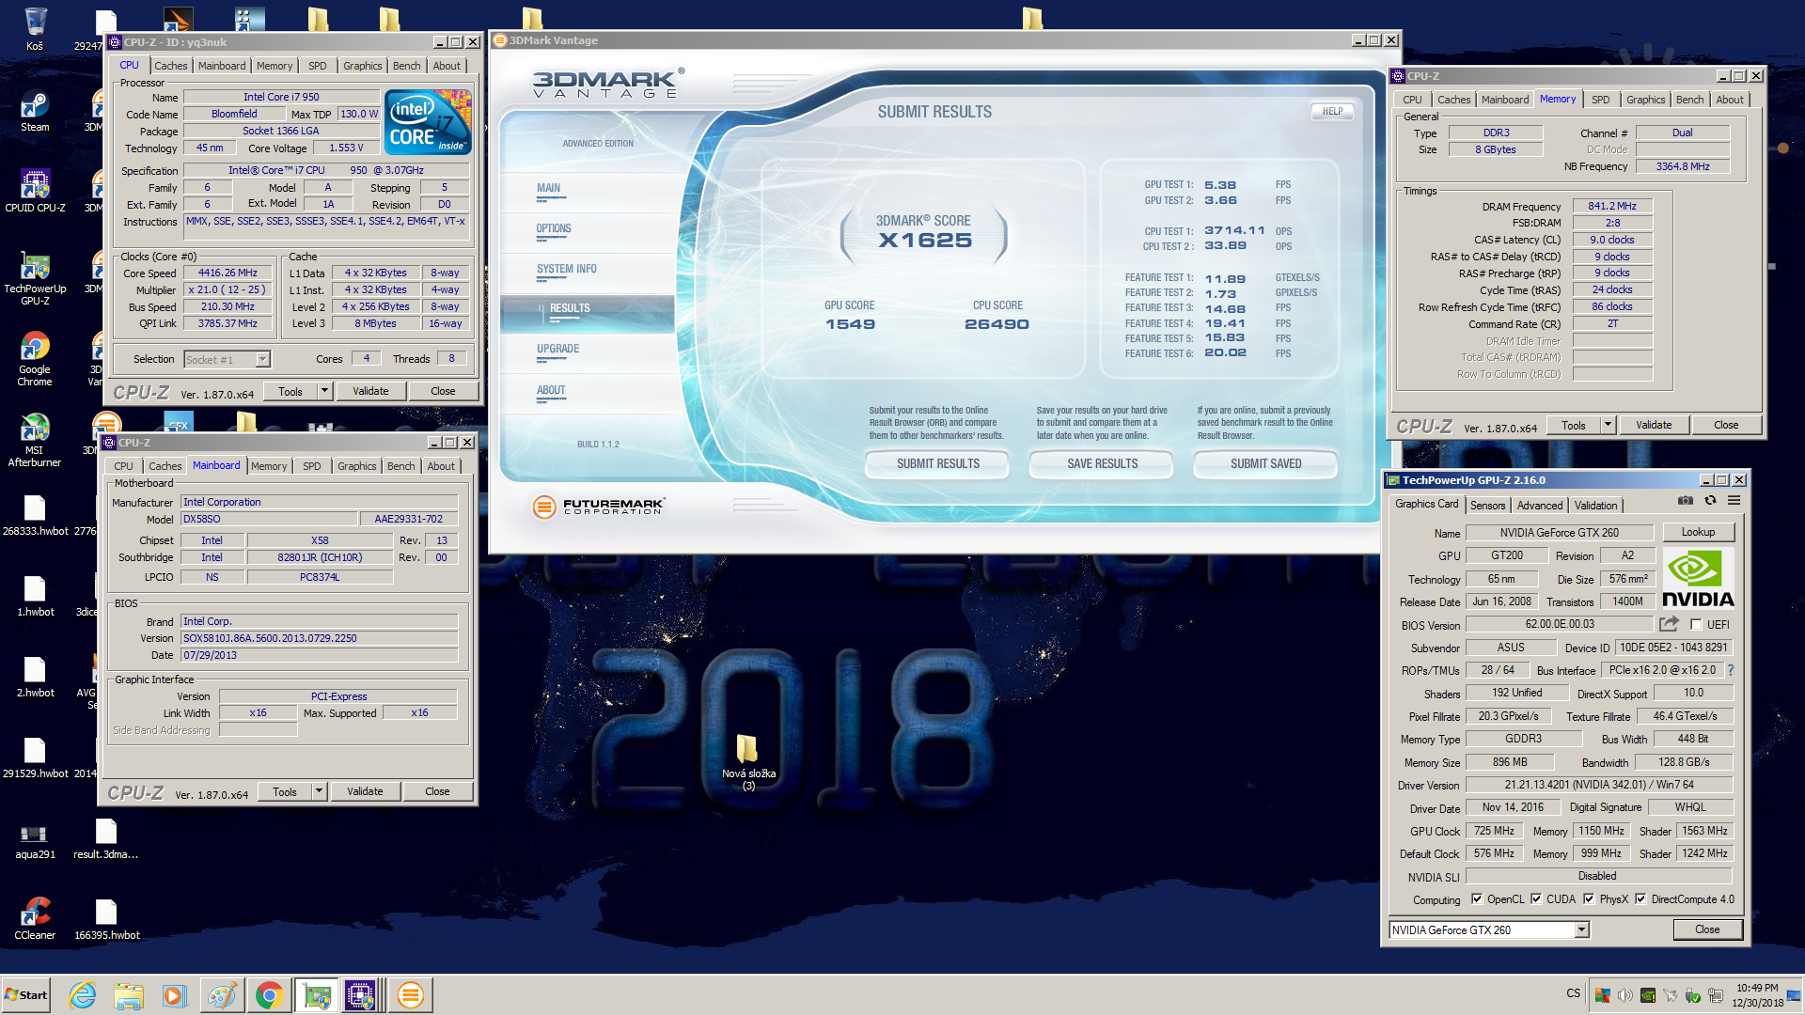Viewport: 1805px width, 1015px height.
Task: Click the HELP button in 3DMark Vantage
Action: click(x=1332, y=111)
